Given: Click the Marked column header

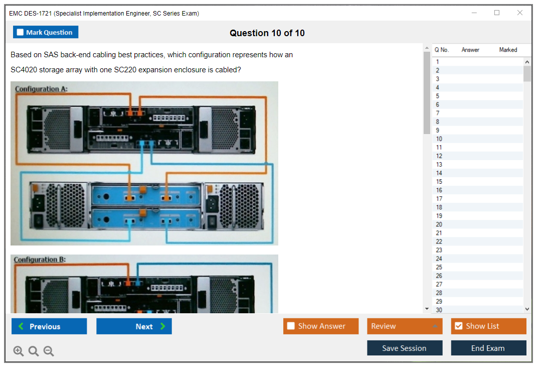Looking at the screenshot, I should tap(508, 50).
